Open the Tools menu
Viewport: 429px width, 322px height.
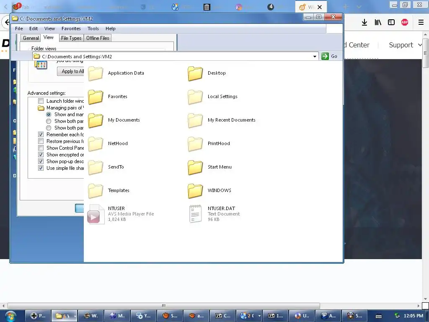click(93, 29)
